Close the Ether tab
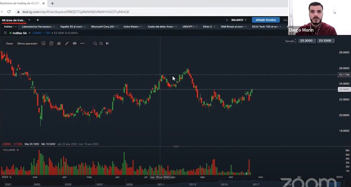351x187 pixels. (214, 27)
